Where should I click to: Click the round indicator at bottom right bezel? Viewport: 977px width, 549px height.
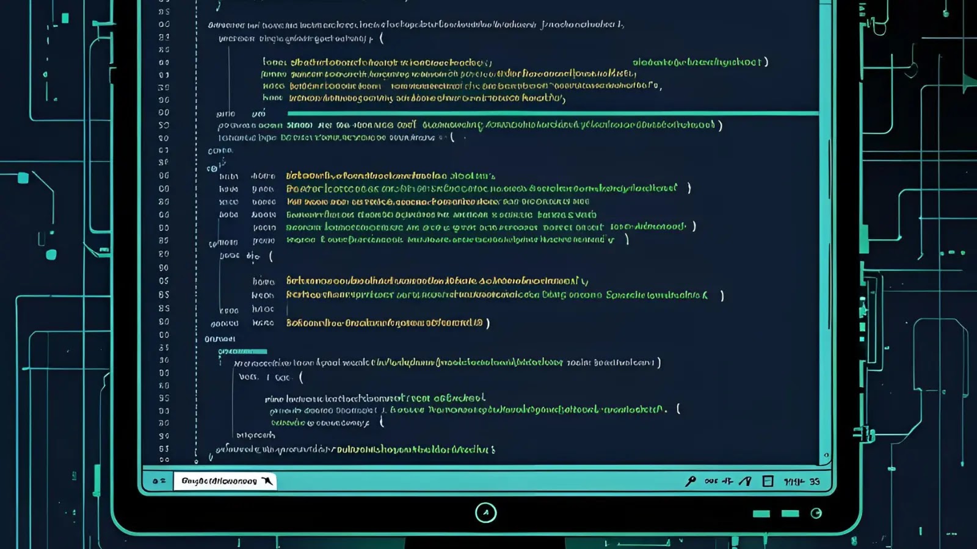pyautogui.click(x=816, y=513)
